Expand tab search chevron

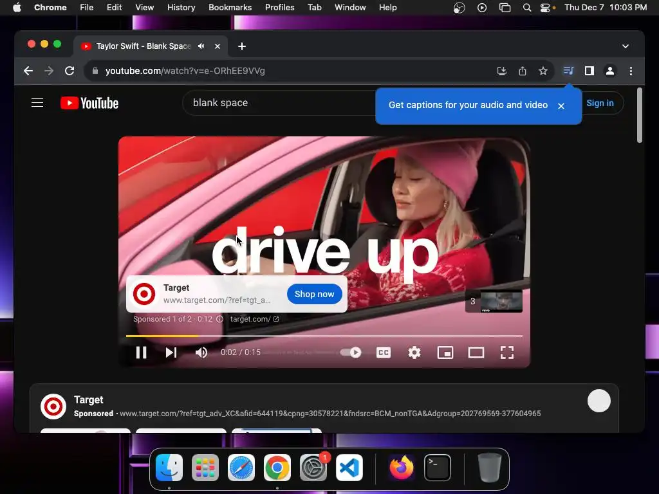pyautogui.click(x=626, y=46)
